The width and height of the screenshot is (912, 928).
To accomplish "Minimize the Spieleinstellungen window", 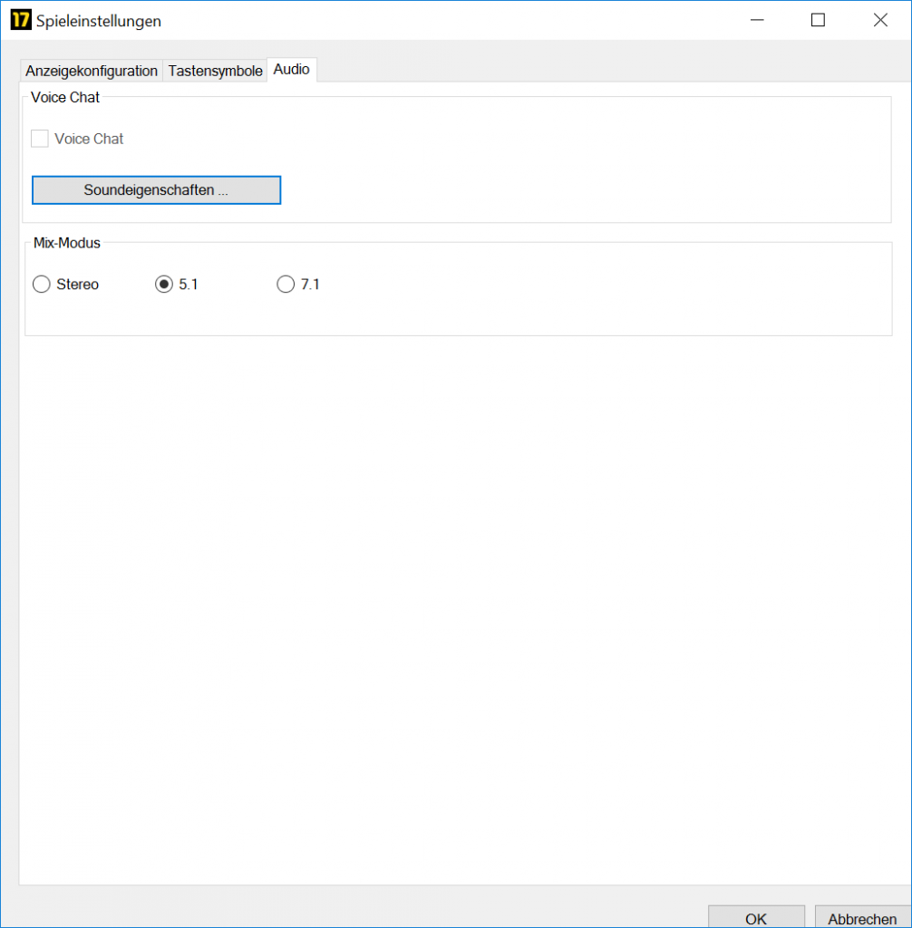I will click(x=757, y=20).
